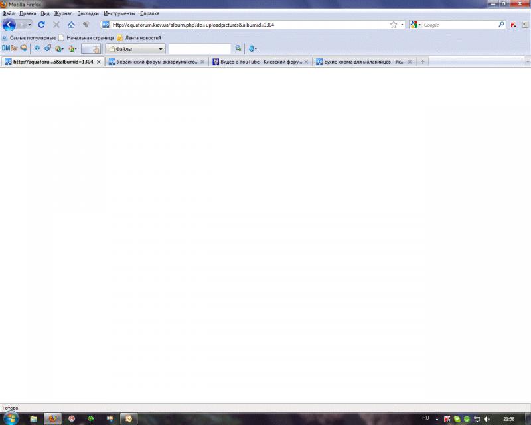Open a new tab with plus button
Viewport: 531px width, 425px height.
click(x=423, y=62)
